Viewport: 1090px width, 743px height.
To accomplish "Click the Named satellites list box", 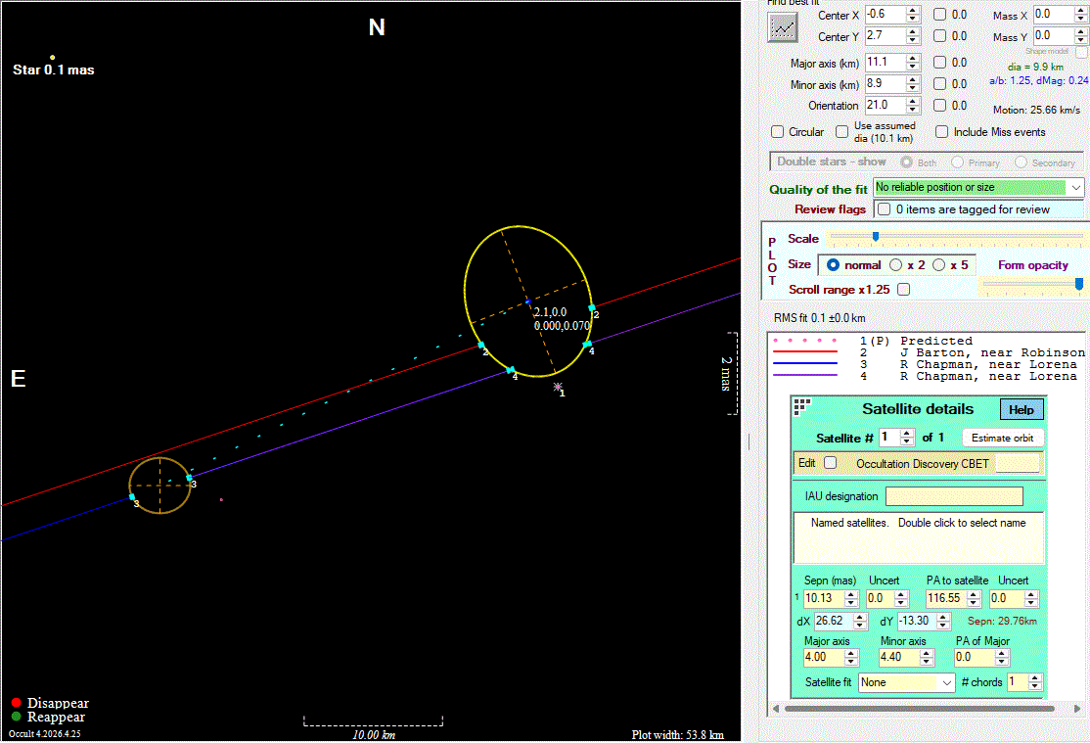I will 919,538.
